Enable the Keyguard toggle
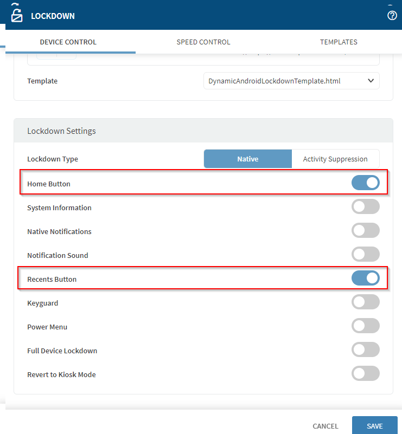 pos(366,302)
